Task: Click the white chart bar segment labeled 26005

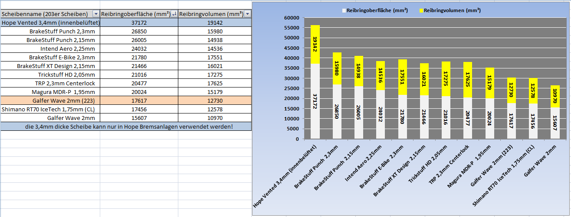Action: (358, 113)
